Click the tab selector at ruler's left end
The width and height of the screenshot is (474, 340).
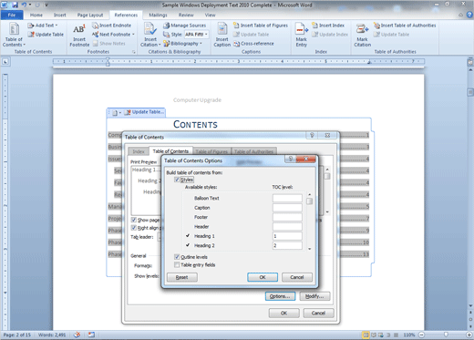coord(5,62)
